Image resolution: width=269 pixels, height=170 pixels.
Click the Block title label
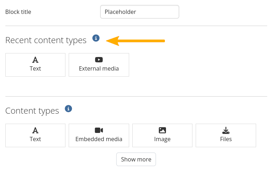(x=18, y=12)
